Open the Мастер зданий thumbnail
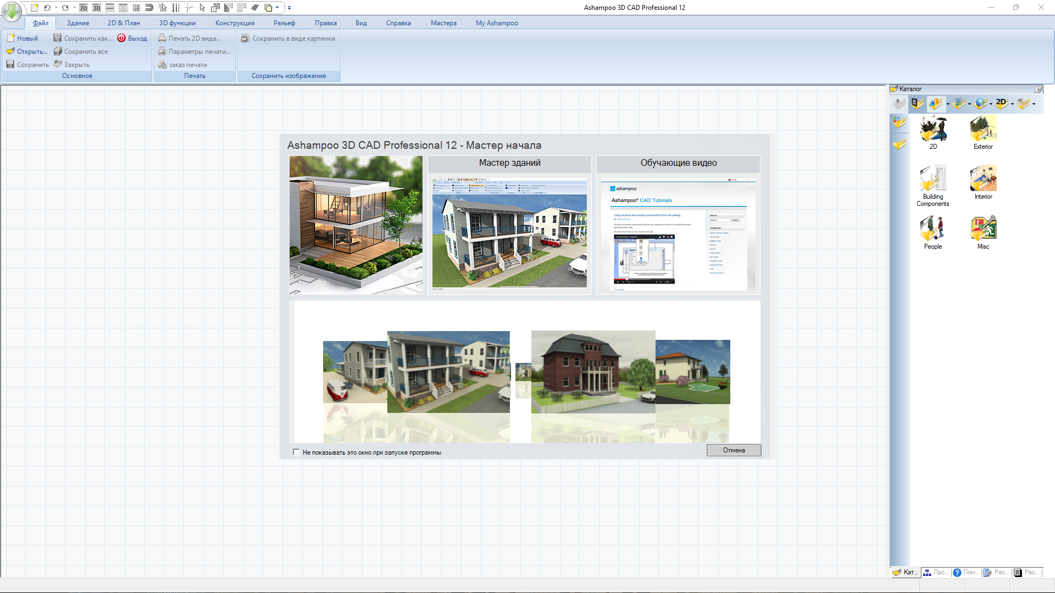This screenshot has width=1055, height=593. point(509,232)
